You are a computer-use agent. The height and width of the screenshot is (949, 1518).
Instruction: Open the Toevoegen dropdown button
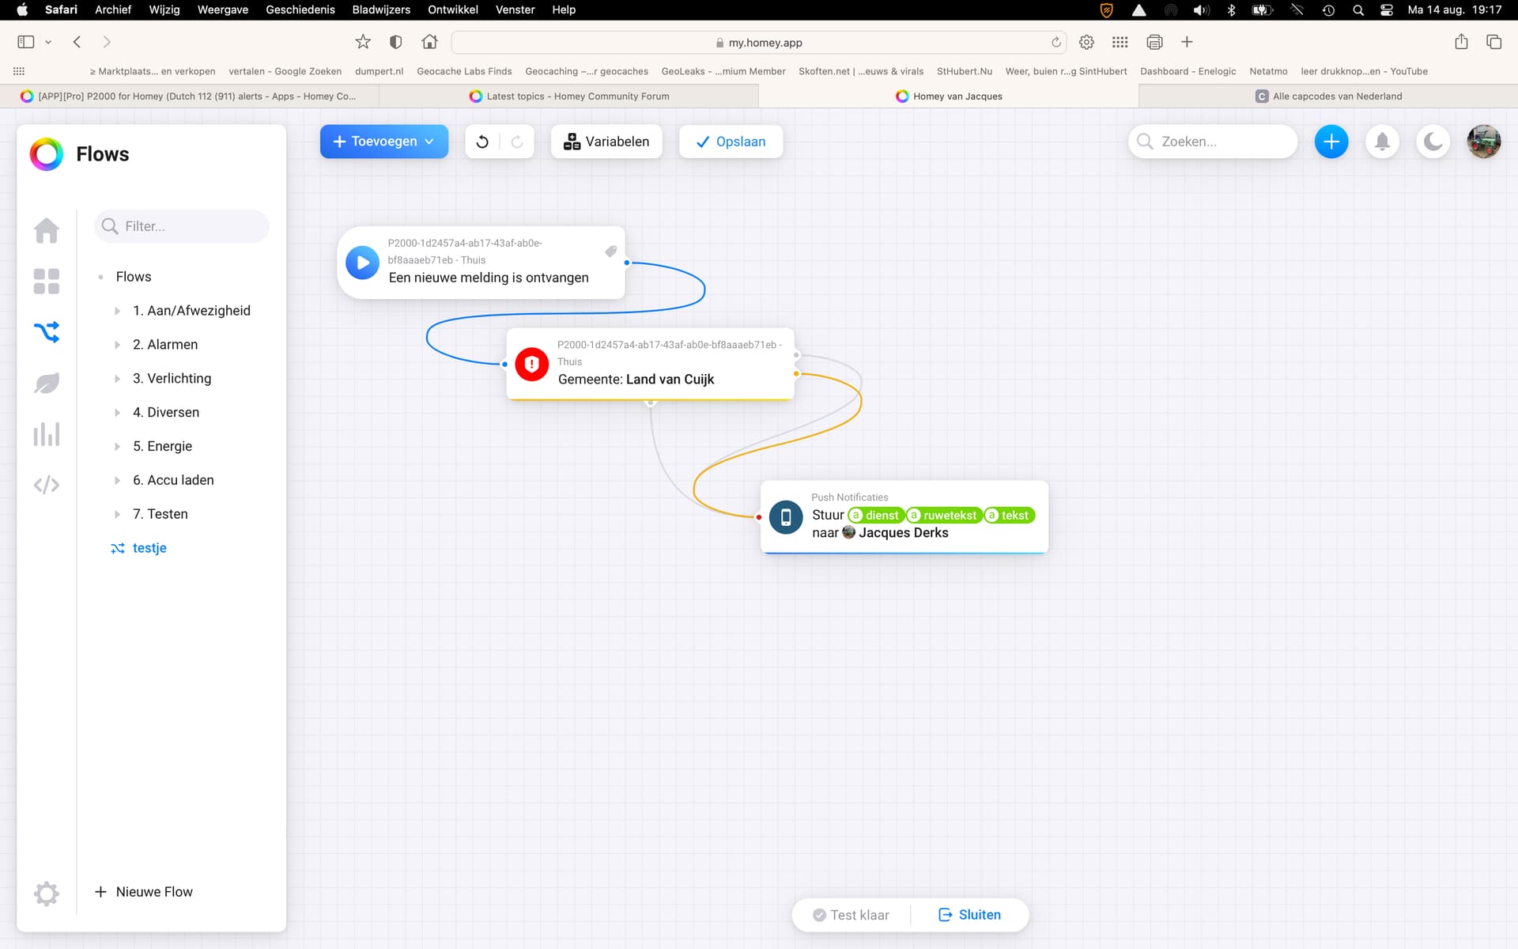384,142
